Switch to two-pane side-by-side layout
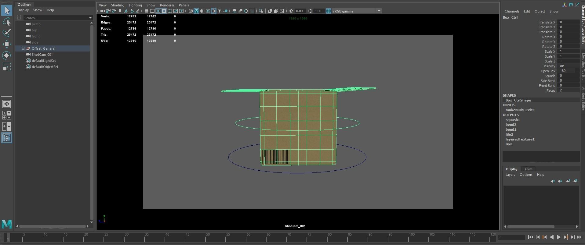Image resolution: width=585 pixels, height=245 pixels. tap(7, 126)
